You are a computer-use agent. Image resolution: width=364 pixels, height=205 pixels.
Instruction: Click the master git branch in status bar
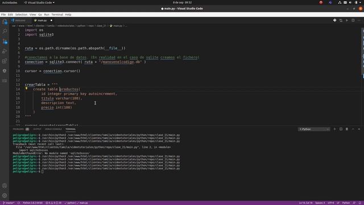pos(9,203)
